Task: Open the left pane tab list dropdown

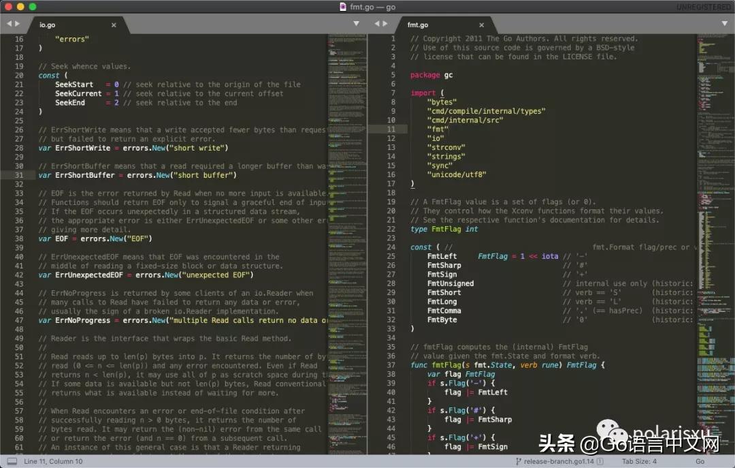Action: (x=355, y=24)
